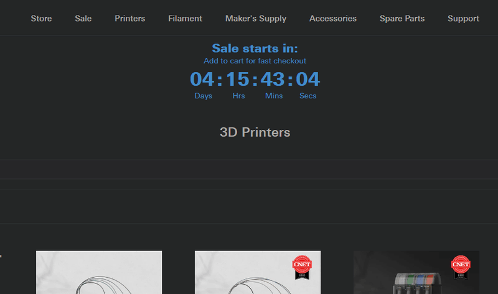
Task: Click the countdown seconds value
Action: pos(308,79)
